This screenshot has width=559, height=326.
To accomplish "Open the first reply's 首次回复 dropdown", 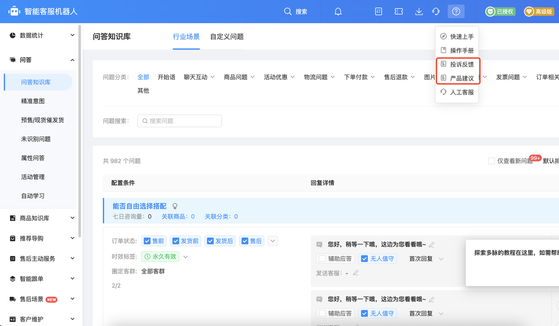I will [x=426, y=259].
